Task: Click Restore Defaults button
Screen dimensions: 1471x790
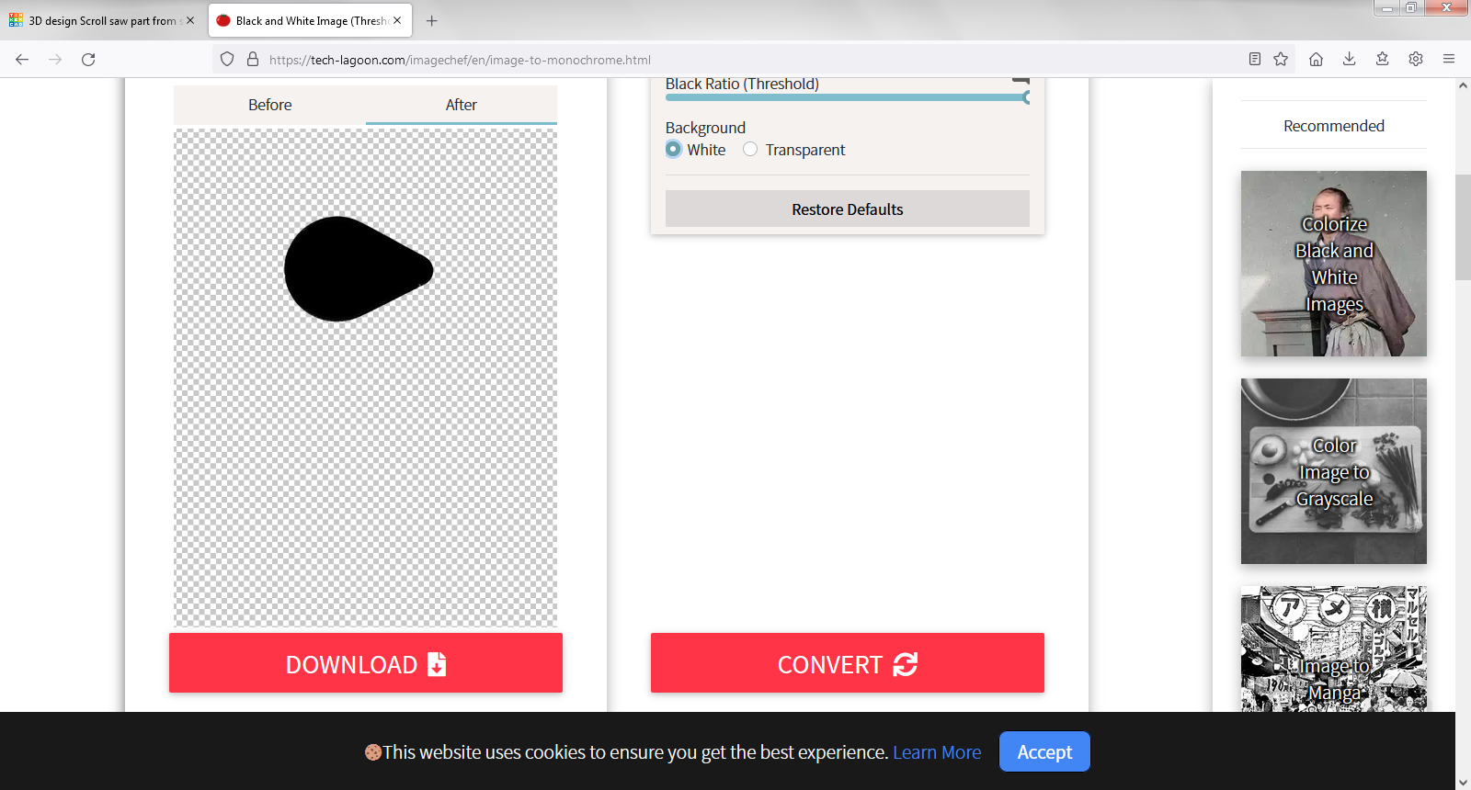Action: pos(848,209)
